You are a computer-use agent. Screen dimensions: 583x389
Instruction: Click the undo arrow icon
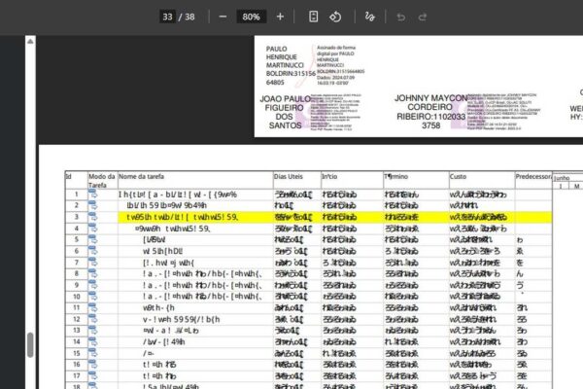400,17
